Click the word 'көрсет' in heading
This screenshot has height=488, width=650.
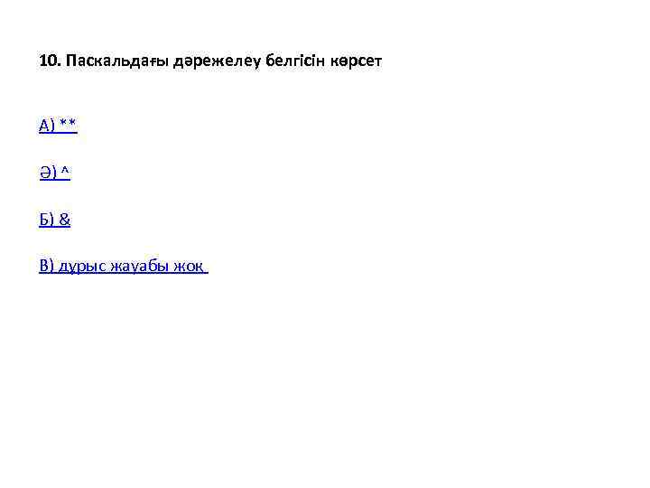pyautogui.click(x=356, y=61)
